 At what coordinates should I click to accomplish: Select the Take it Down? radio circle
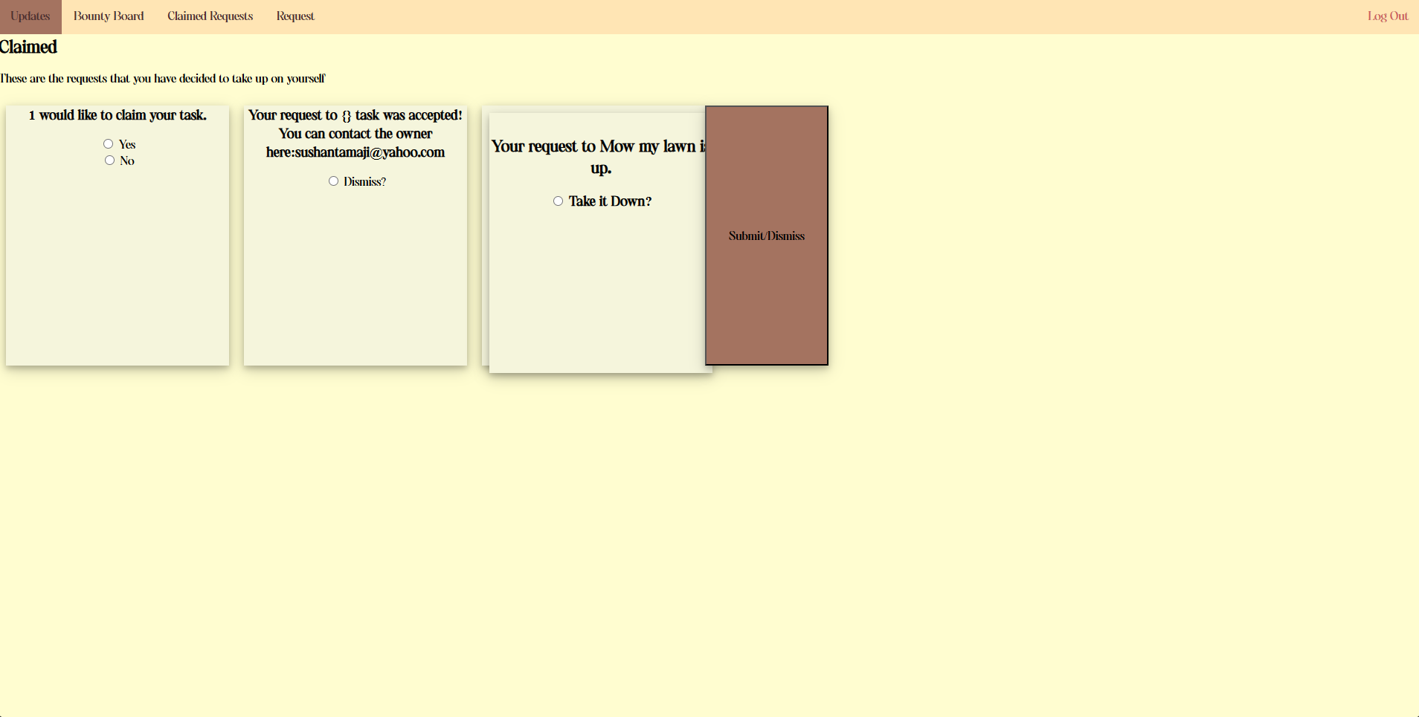pos(558,201)
